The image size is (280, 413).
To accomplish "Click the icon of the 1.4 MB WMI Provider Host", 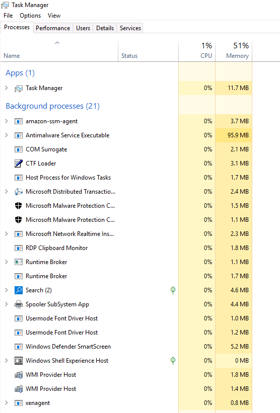I will (19, 389).
